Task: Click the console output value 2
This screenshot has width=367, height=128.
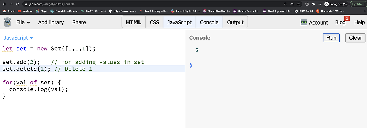Action: 197,50
